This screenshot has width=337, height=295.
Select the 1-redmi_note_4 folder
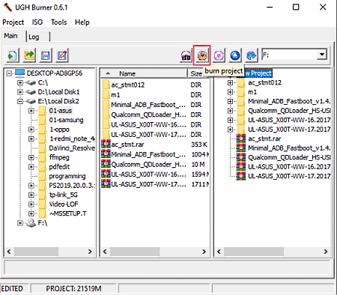coord(72,139)
